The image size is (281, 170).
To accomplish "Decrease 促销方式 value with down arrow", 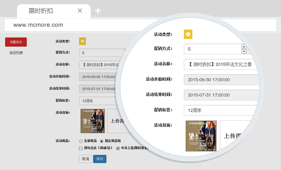I will 244,51.
